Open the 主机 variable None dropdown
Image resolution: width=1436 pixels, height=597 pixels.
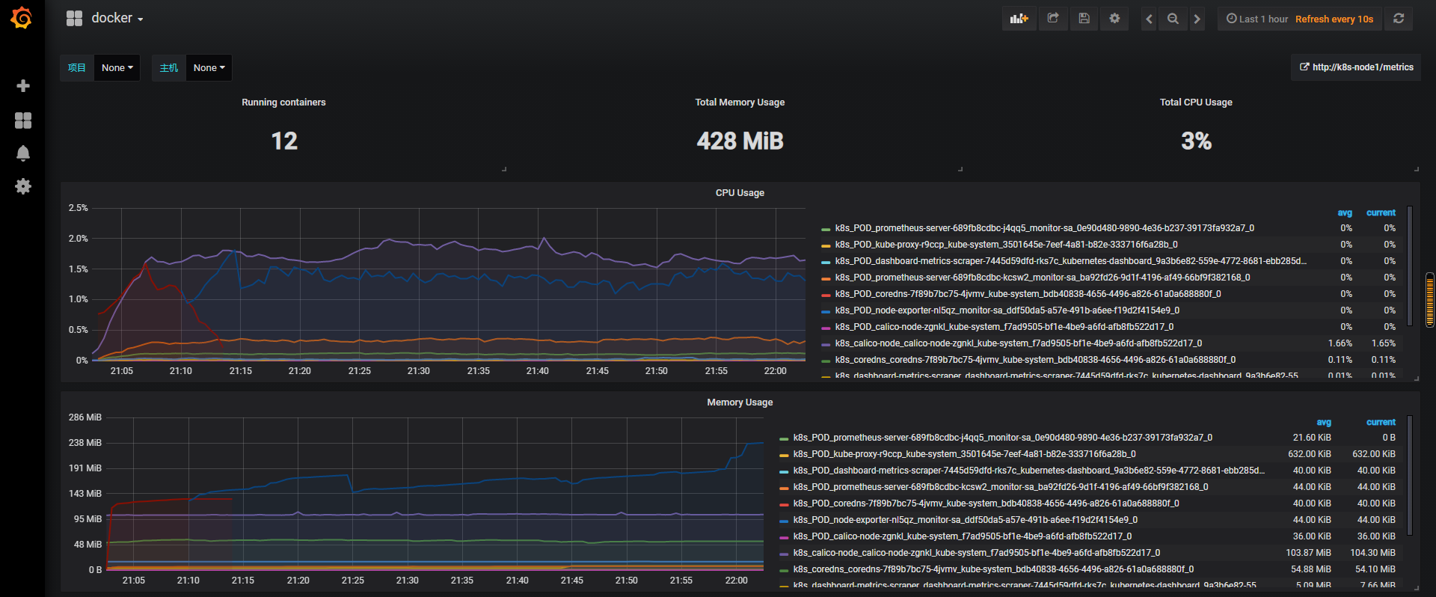point(209,67)
